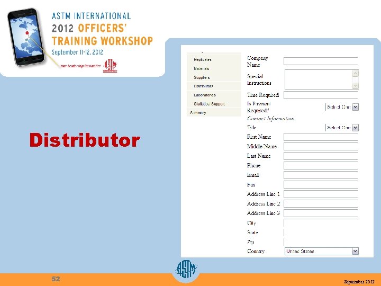The image size is (381, 286).
Task: Click the City input field
Action: pyautogui.click(x=321, y=223)
